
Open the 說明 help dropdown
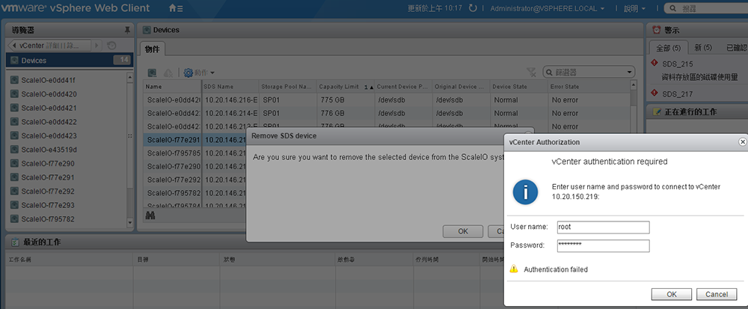coord(634,8)
